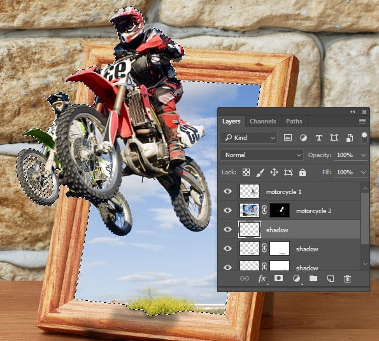Image resolution: width=379 pixels, height=341 pixels.
Task: Lock transparent pixels icon
Action: (246, 172)
